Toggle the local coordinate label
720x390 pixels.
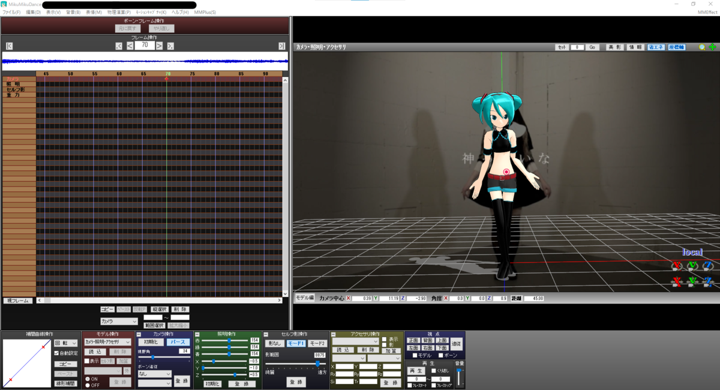click(x=692, y=252)
